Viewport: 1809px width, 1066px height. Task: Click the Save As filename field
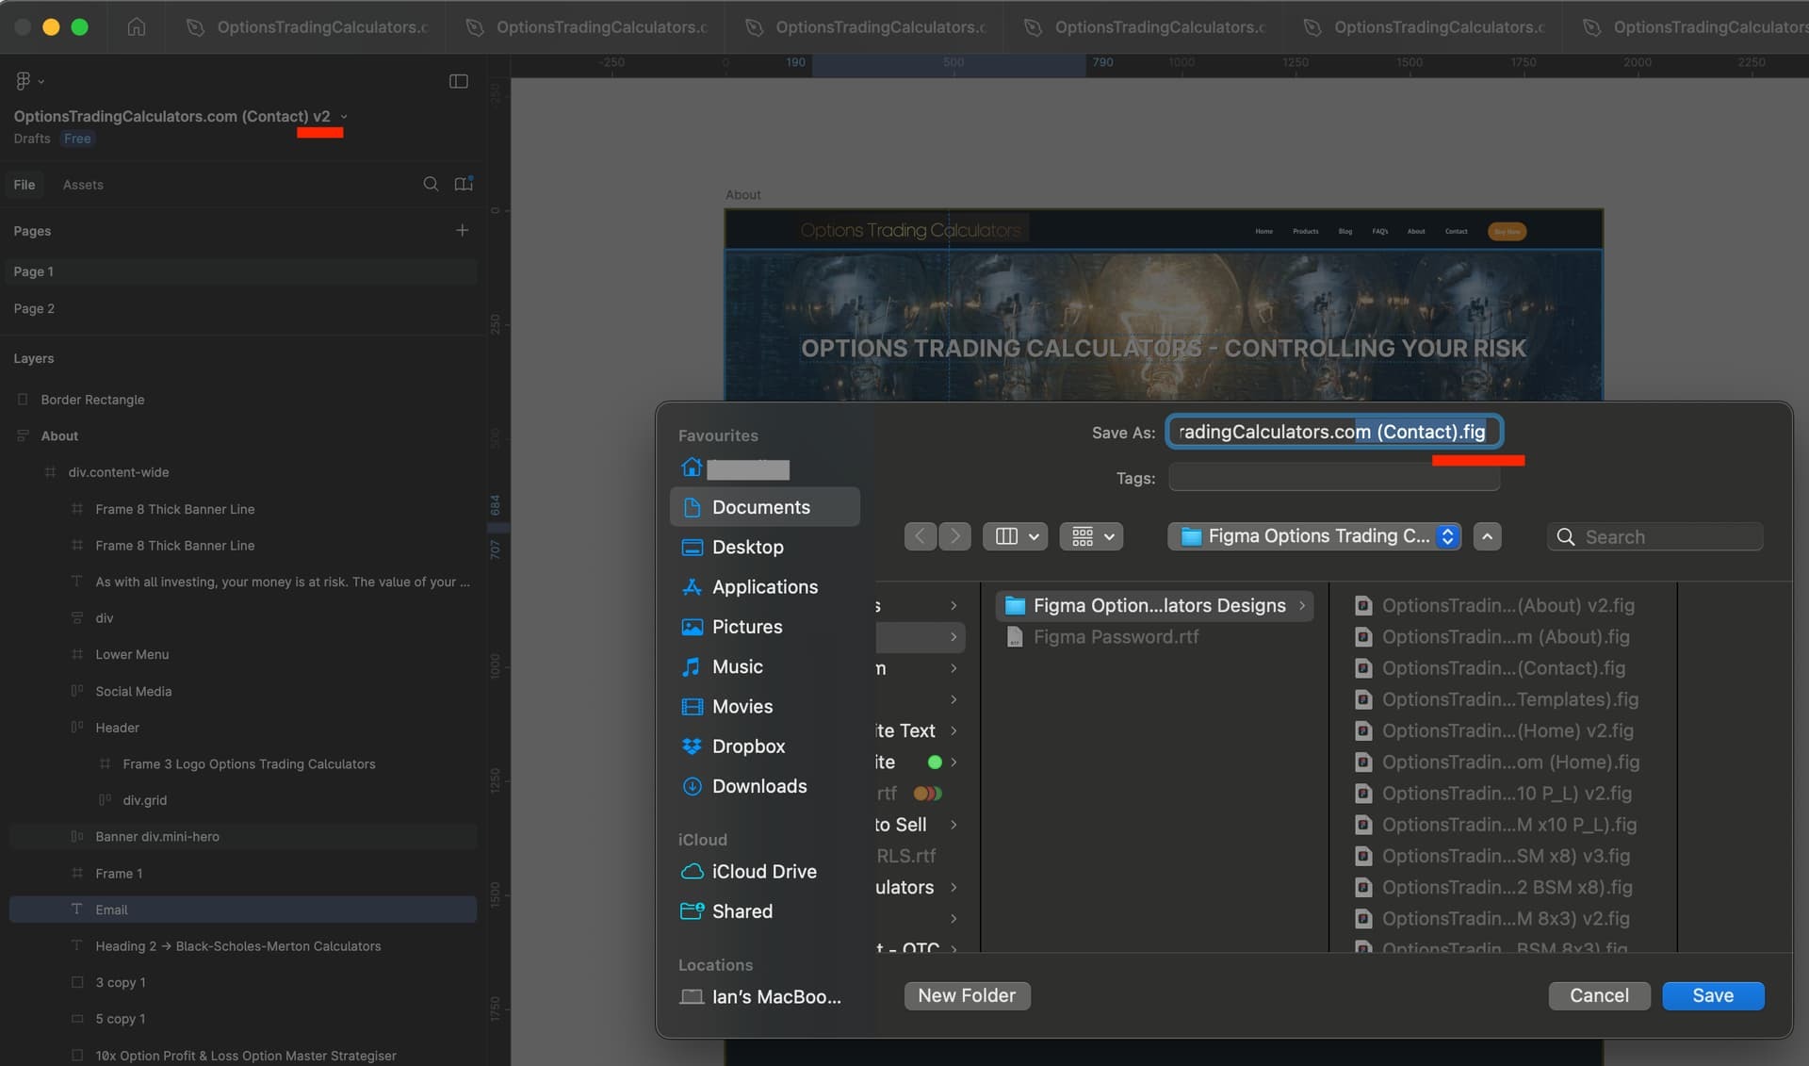(x=1333, y=432)
